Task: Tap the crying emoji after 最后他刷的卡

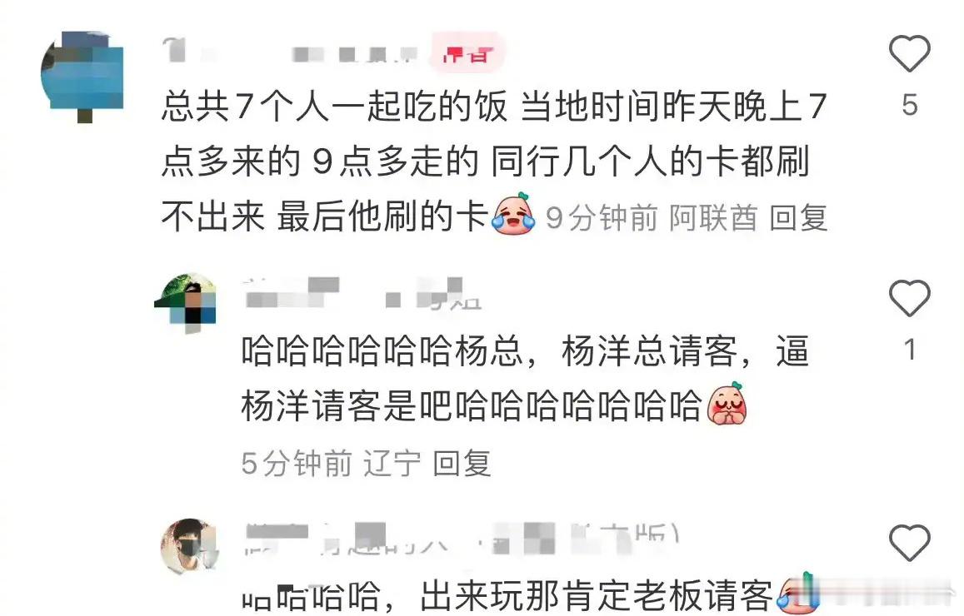Action: (x=513, y=214)
